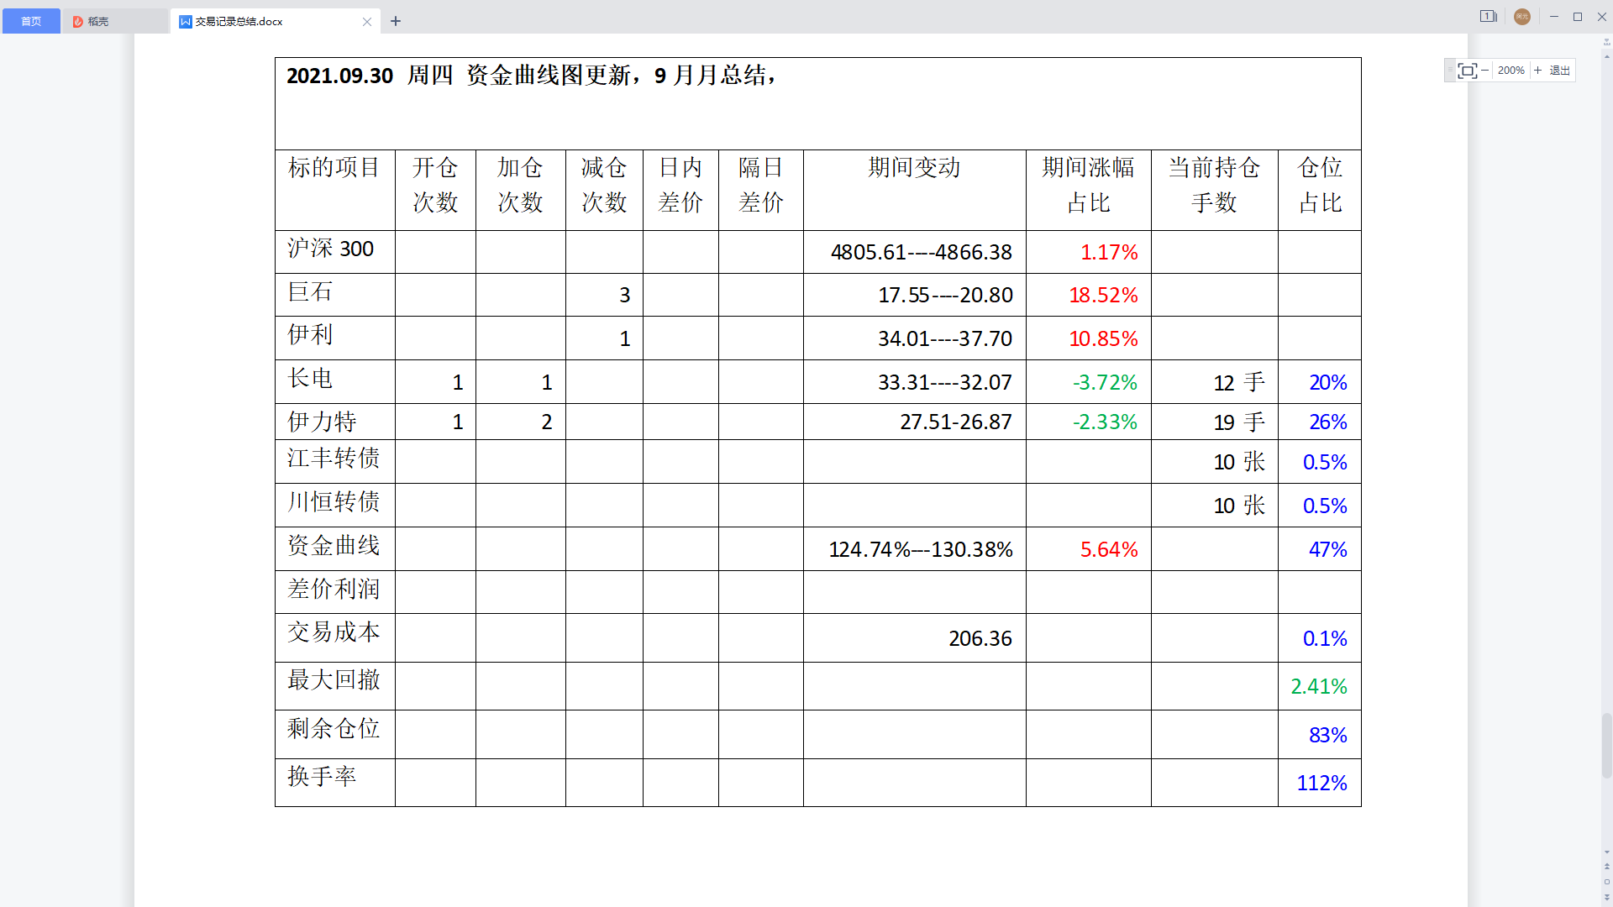The width and height of the screenshot is (1613, 907).
Task: Click 退出 to exit full screen mode
Action: coord(1560,71)
